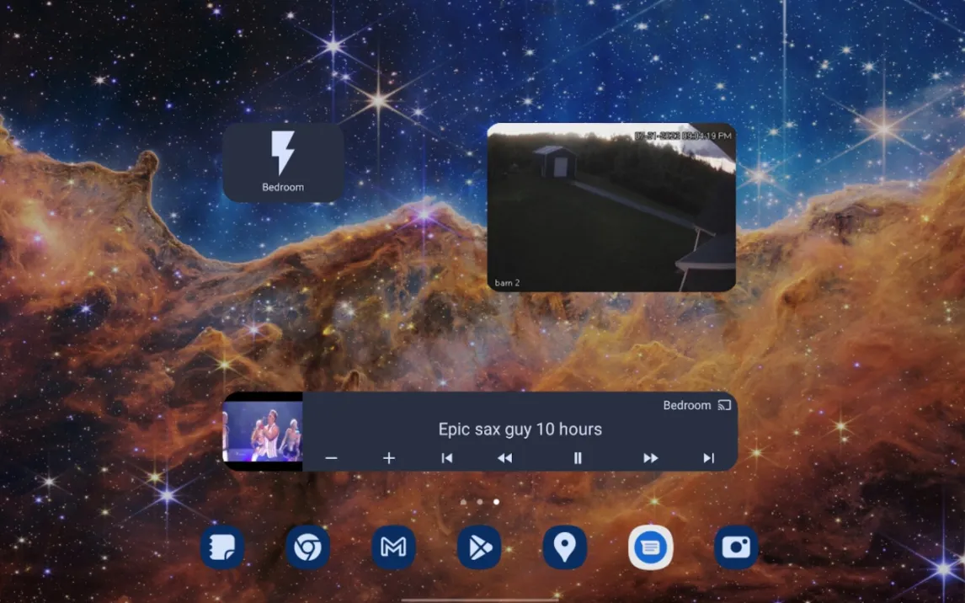Open the Notes app in dock
The width and height of the screenshot is (965, 603).
(x=222, y=547)
